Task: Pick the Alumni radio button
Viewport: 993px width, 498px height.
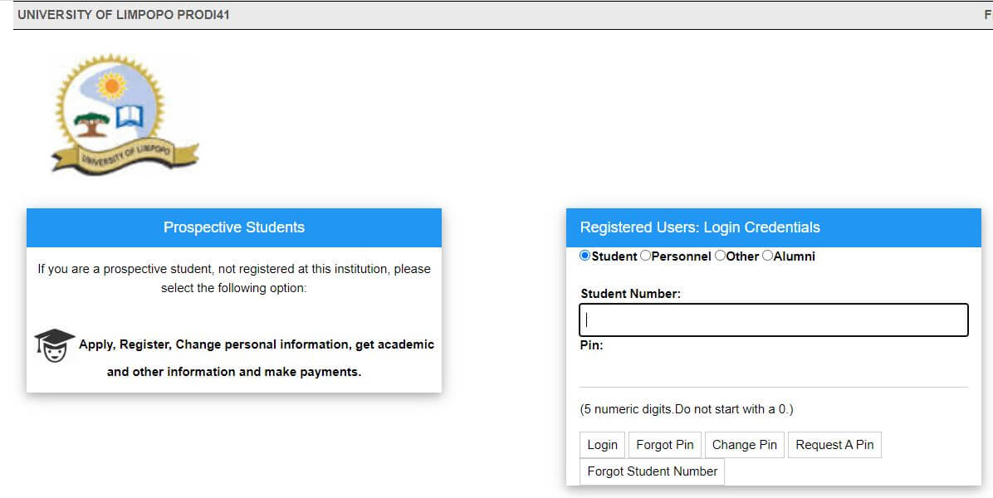Action: (767, 256)
